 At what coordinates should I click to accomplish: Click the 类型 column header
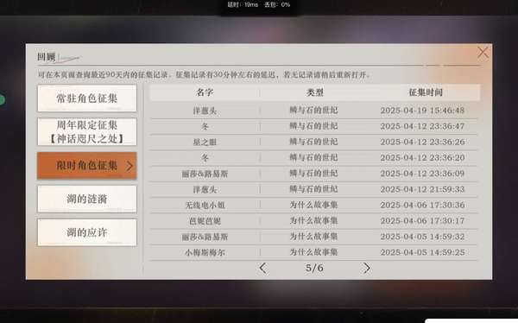(x=315, y=92)
